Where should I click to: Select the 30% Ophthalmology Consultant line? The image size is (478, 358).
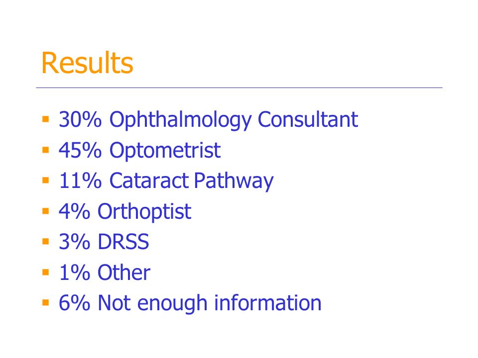coord(208,120)
